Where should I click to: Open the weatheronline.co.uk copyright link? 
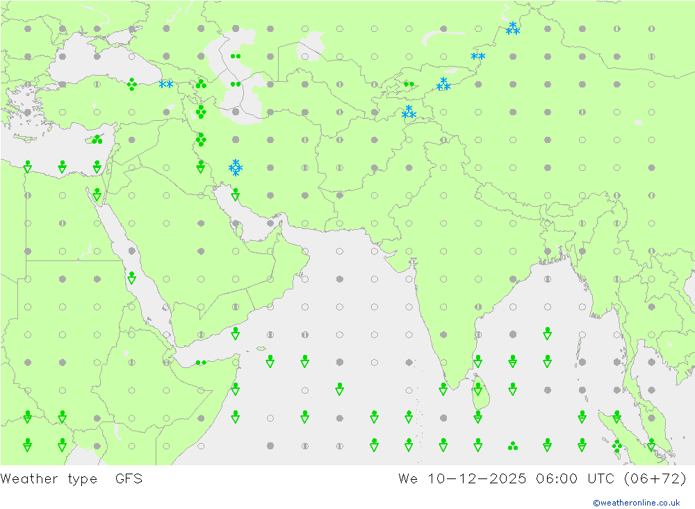(636, 503)
